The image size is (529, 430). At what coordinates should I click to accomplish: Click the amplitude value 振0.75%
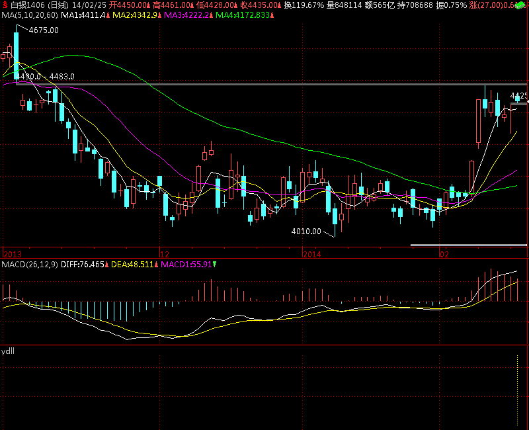452,5
